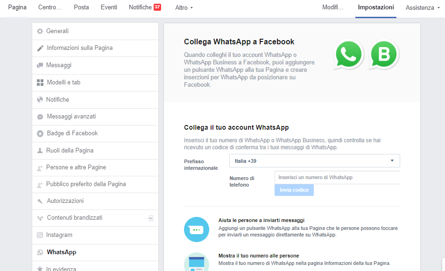This screenshot has height=271, width=445.
Task: Open the truncated Modifi... tab
Action: [333, 7]
